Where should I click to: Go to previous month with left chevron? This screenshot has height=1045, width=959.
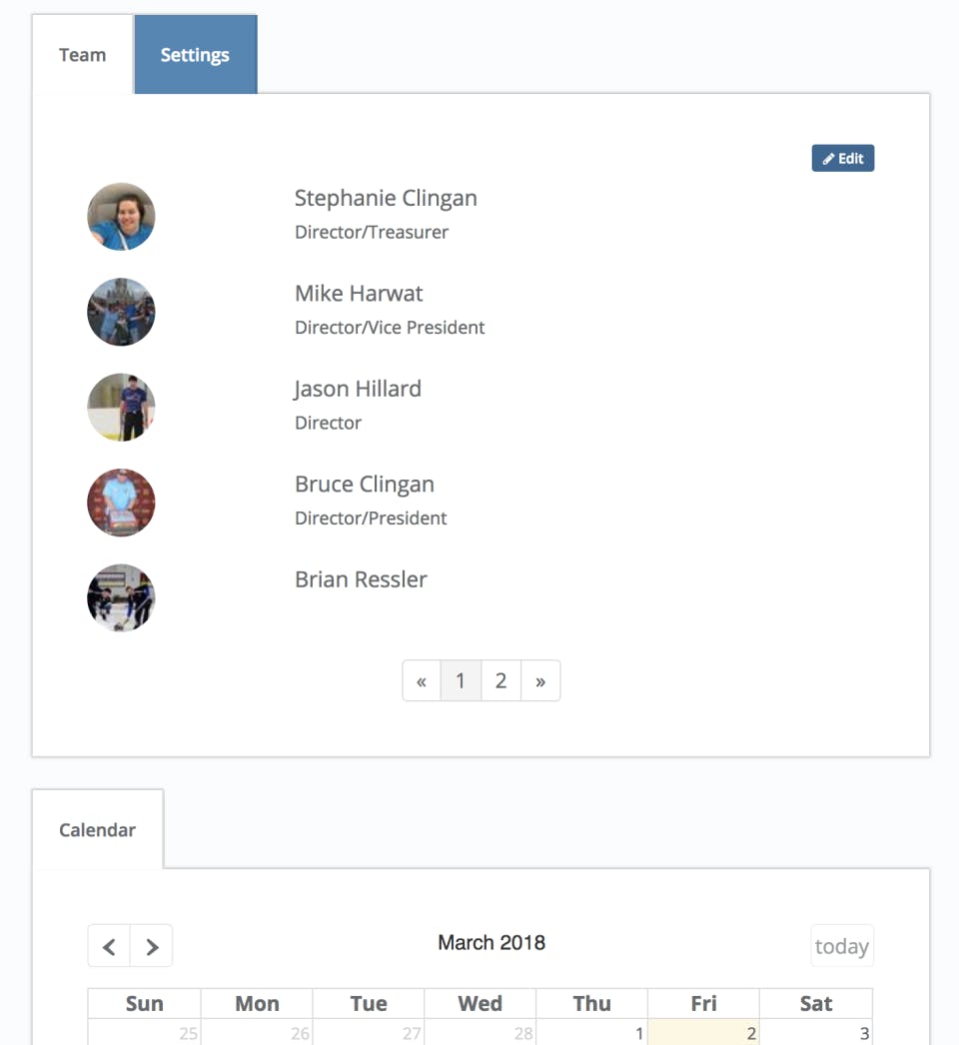coord(109,946)
